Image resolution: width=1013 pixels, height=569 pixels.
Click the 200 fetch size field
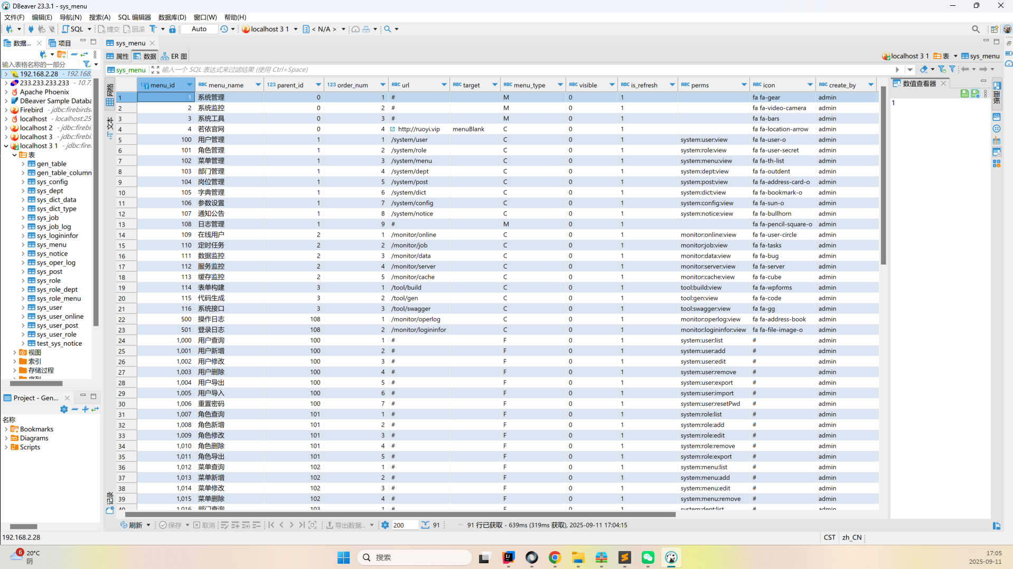coord(405,525)
